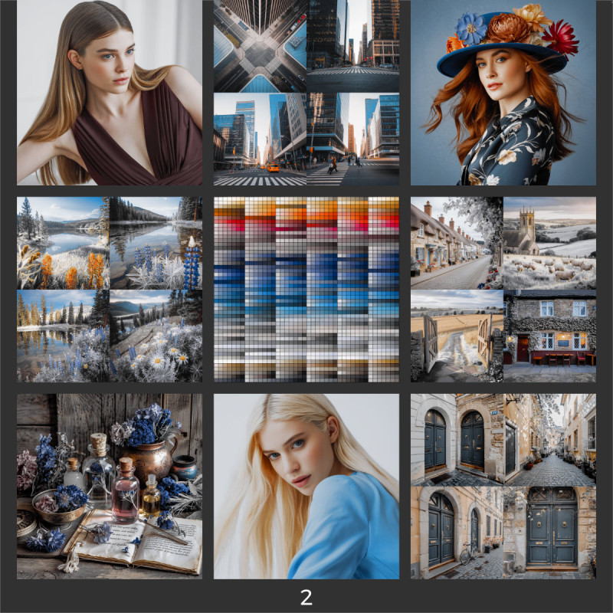This screenshot has width=613, height=613.
Task: Select the yellow taxi crosswalk city photo
Action: click(x=260, y=139)
